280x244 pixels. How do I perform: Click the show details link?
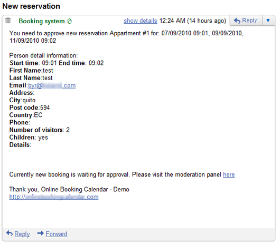(x=141, y=21)
